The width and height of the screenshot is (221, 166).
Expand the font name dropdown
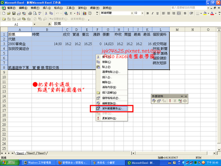[132, 13]
